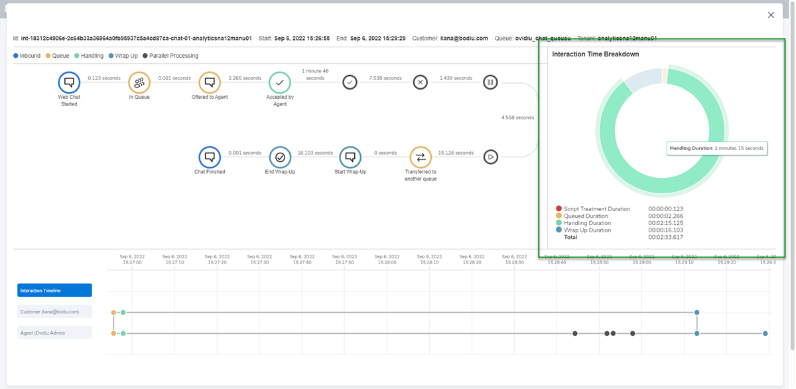Click the '1.439 seconds' connector label
The image size is (796, 389).
pos(456,78)
